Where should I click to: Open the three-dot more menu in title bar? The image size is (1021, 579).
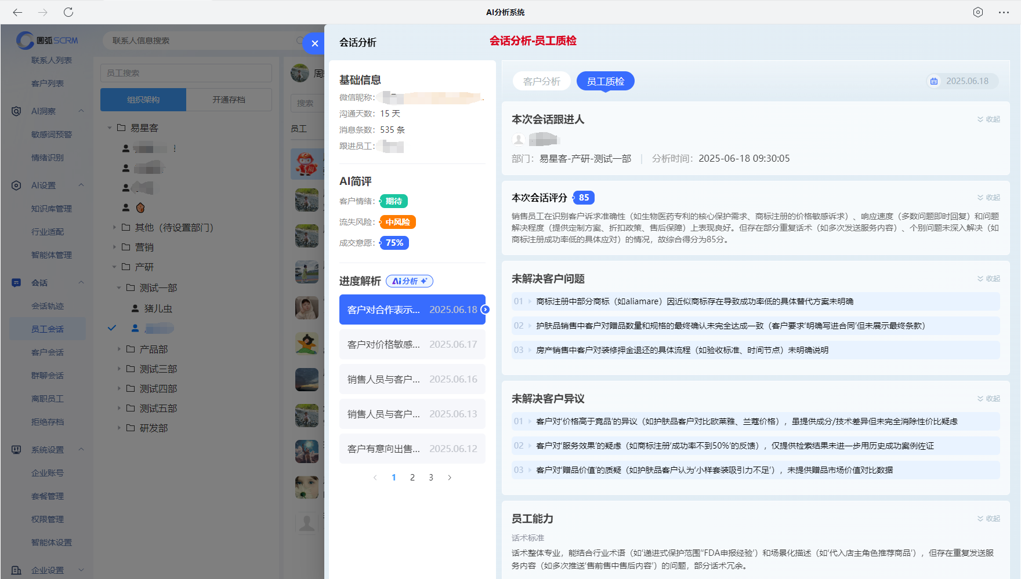click(1004, 12)
